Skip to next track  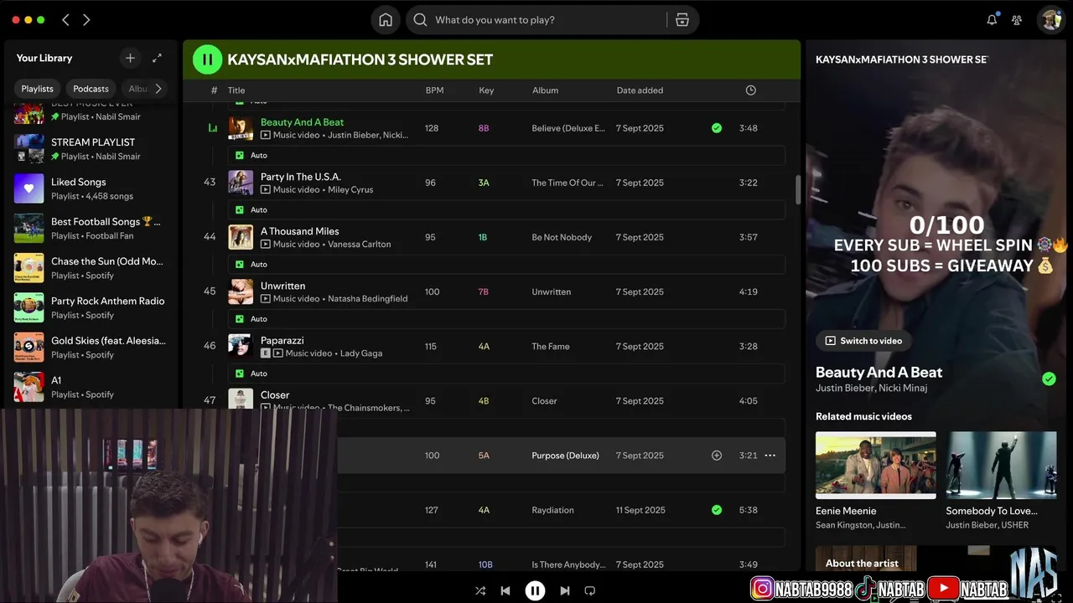point(564,590)
